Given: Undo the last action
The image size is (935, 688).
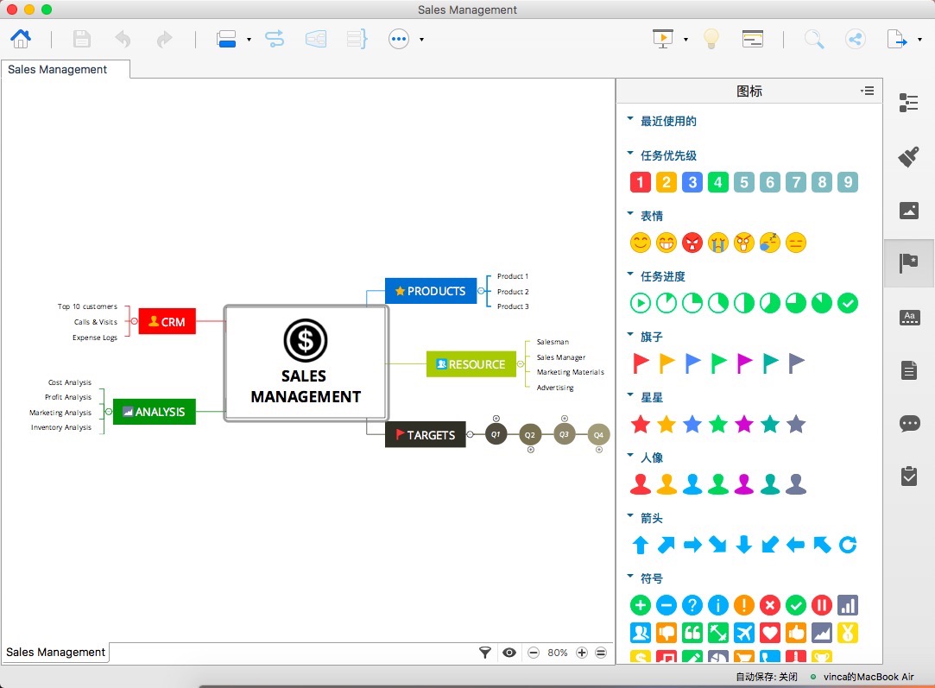Looking at the screenshot, I should (x=123, y=40).
